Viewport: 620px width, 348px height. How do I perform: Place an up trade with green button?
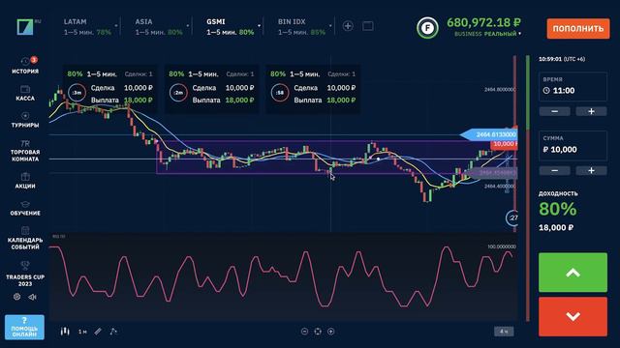(x=573, y=273)
